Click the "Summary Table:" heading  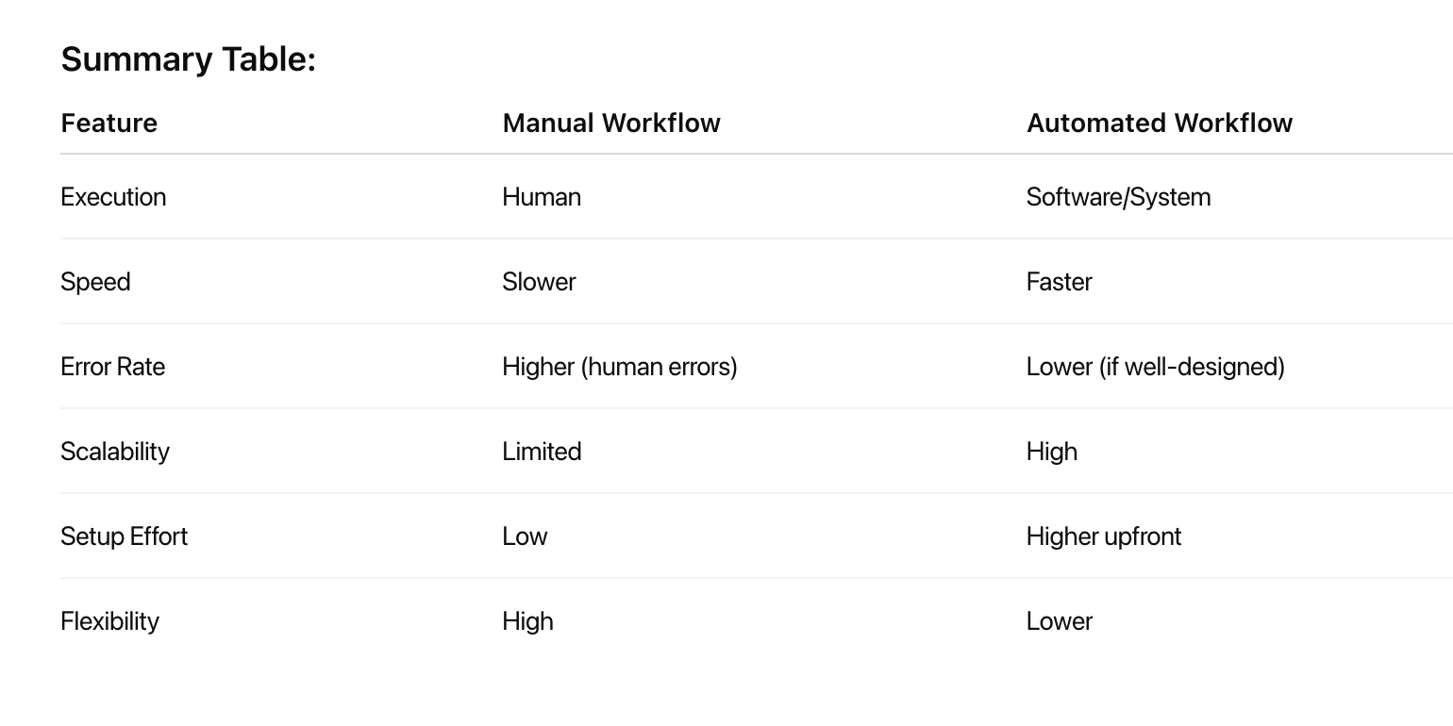[188, 59]
